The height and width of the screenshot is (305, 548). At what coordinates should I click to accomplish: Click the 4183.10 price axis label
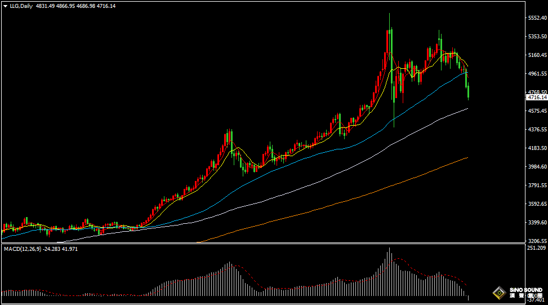pos(536,148)
